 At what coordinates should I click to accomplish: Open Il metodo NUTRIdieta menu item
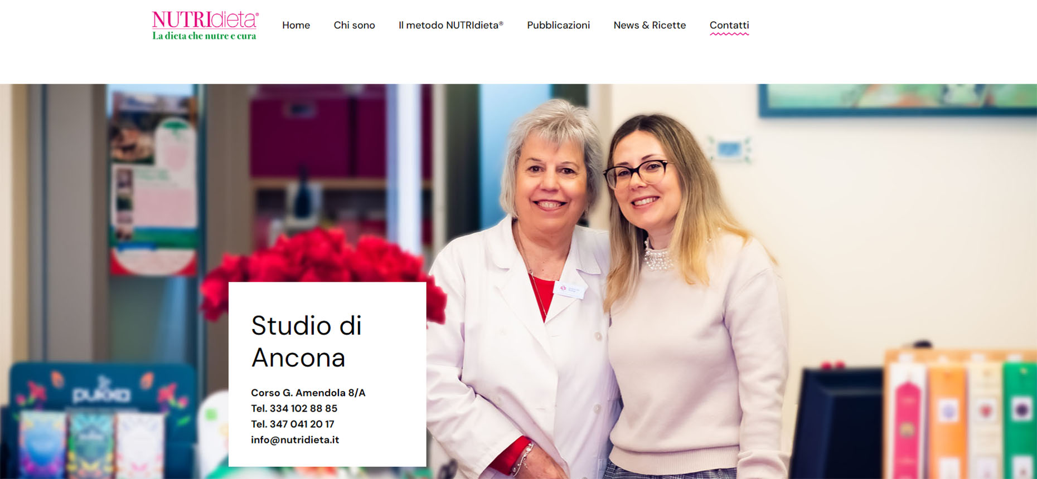451,25
